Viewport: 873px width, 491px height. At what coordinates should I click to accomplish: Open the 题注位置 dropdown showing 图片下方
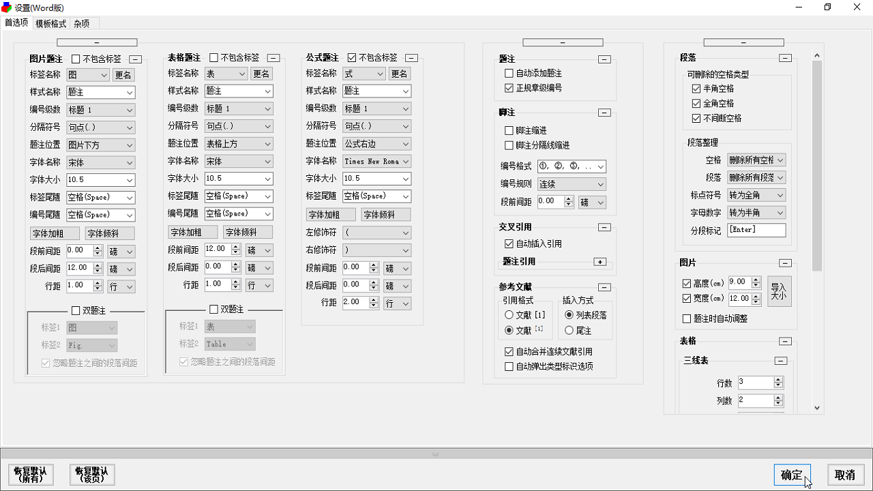[100, 145]
